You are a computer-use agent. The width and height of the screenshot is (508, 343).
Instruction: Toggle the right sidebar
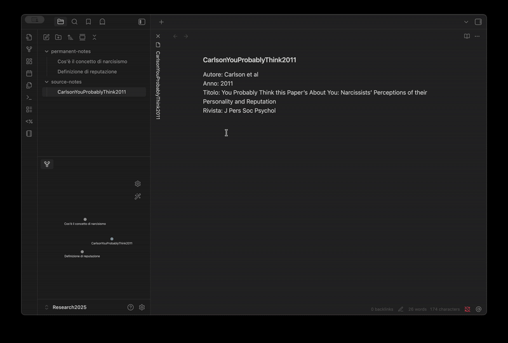tap(478, 22)
